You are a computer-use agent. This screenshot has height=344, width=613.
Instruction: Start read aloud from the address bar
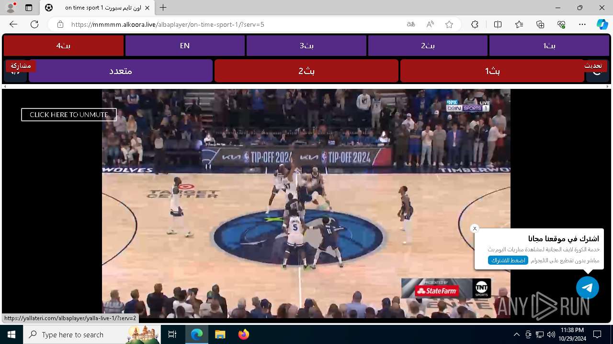click(x=430, y=24)
